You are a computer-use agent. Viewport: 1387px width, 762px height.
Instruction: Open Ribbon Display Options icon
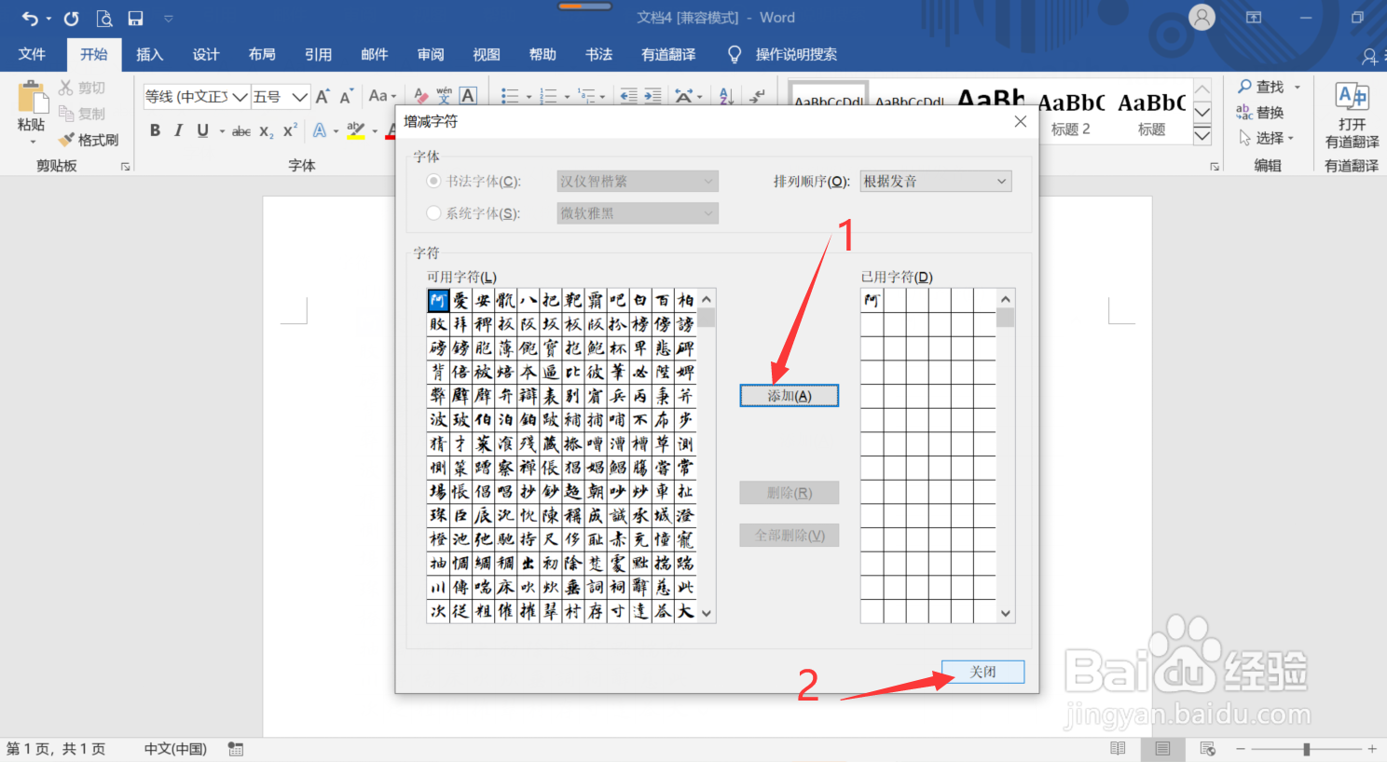1254,18
